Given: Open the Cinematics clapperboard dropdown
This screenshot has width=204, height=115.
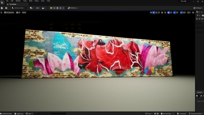Looking at the screenshot, I should (x=44, y=8).
